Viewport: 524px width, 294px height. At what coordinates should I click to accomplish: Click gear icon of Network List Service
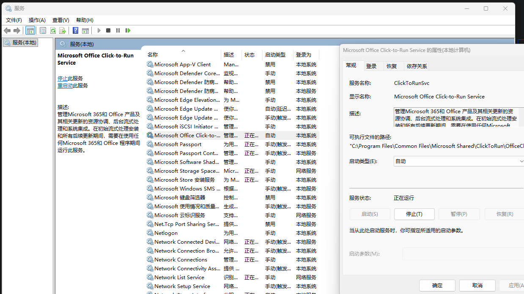[150, 277]
